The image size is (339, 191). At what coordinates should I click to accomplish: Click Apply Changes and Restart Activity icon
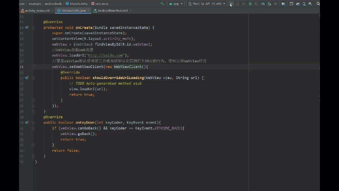(238, 4)
